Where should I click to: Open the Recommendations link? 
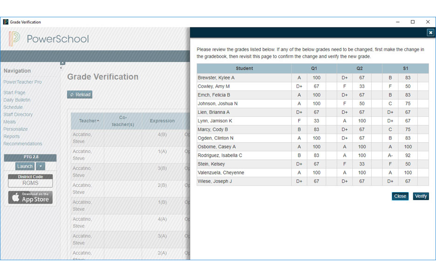point(23,144)
